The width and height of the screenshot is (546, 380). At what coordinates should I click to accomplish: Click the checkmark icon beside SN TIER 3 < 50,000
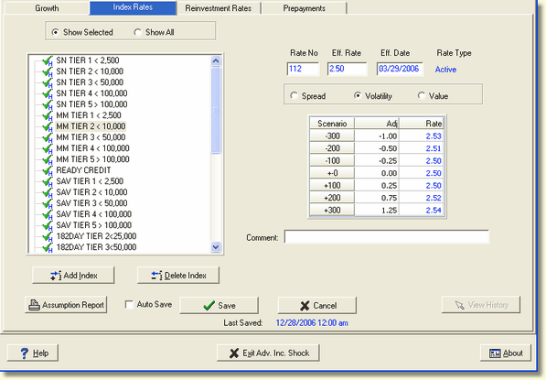point(48,83)
